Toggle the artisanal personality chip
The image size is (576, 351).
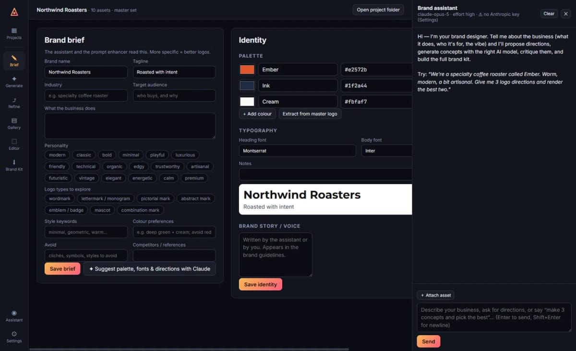(x=200, y=167)
